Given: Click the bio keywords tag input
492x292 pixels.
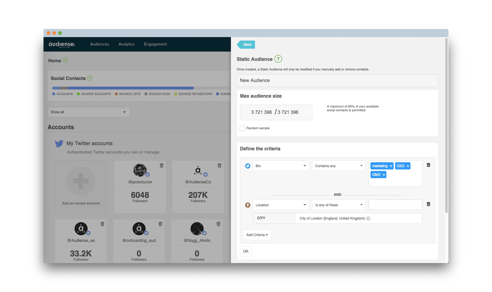Looking at the screenshot, I should point(395,174).
